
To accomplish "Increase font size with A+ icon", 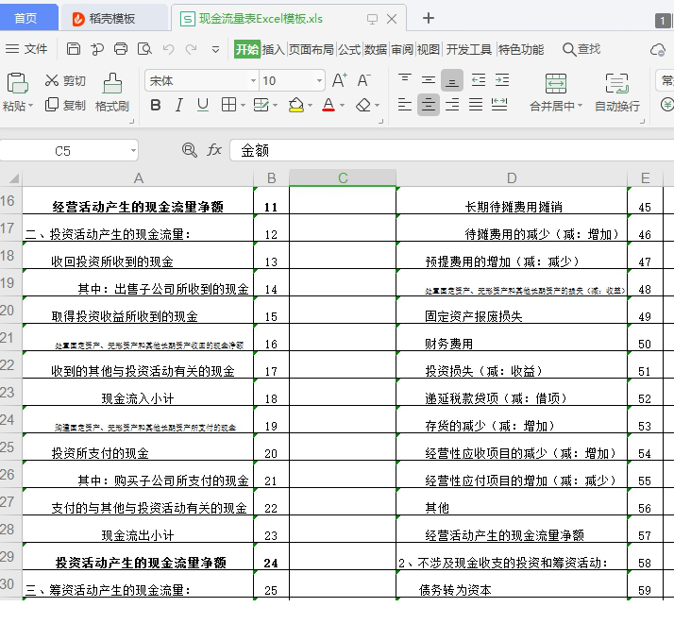I will click(x=339, y=80).
